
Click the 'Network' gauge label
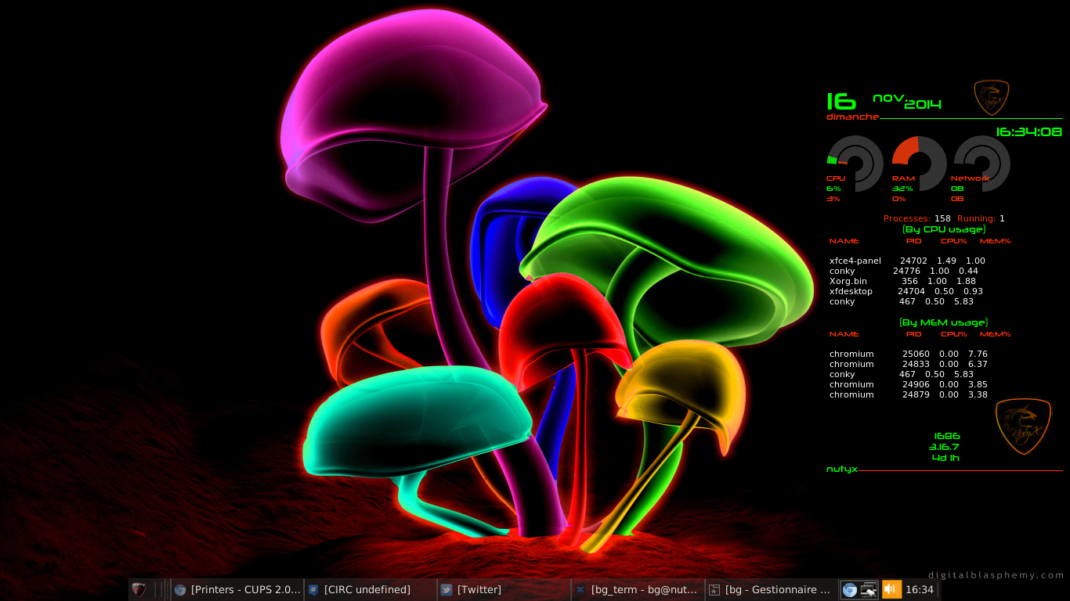coord(970,178)
